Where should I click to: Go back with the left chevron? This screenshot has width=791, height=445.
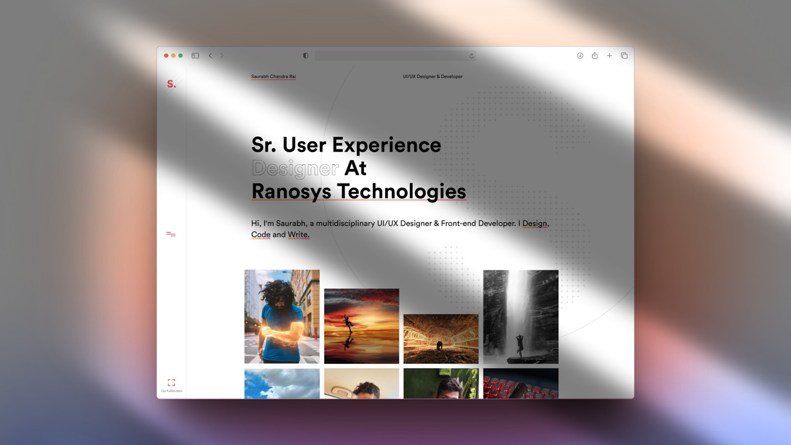tap(210, 56)
